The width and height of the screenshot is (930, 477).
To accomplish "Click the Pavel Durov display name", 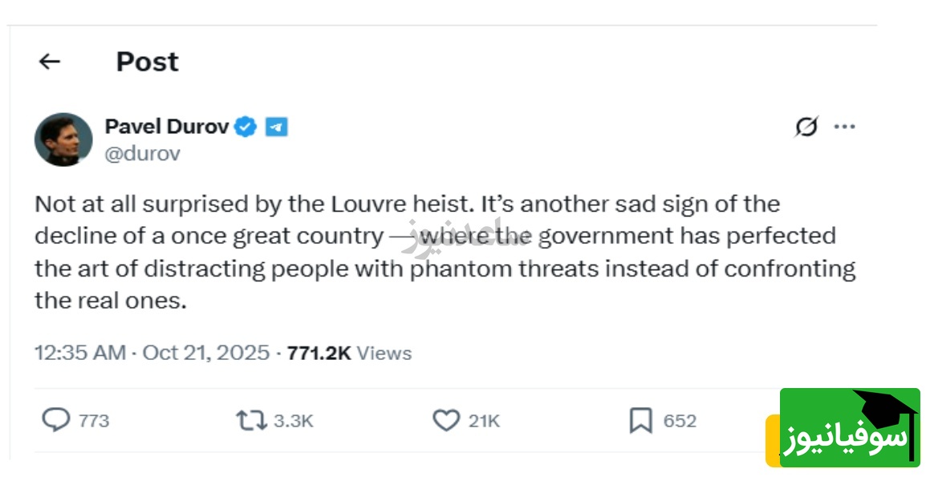I will (x=167, y=127).
